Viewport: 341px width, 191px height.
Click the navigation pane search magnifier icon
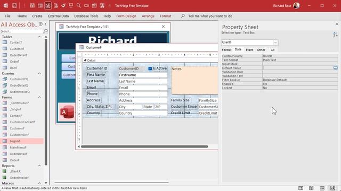click(x=45, y=31)
